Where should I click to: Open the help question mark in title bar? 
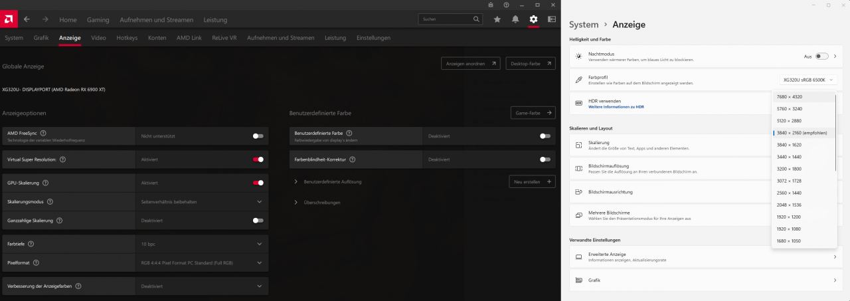tap(506, 5)
